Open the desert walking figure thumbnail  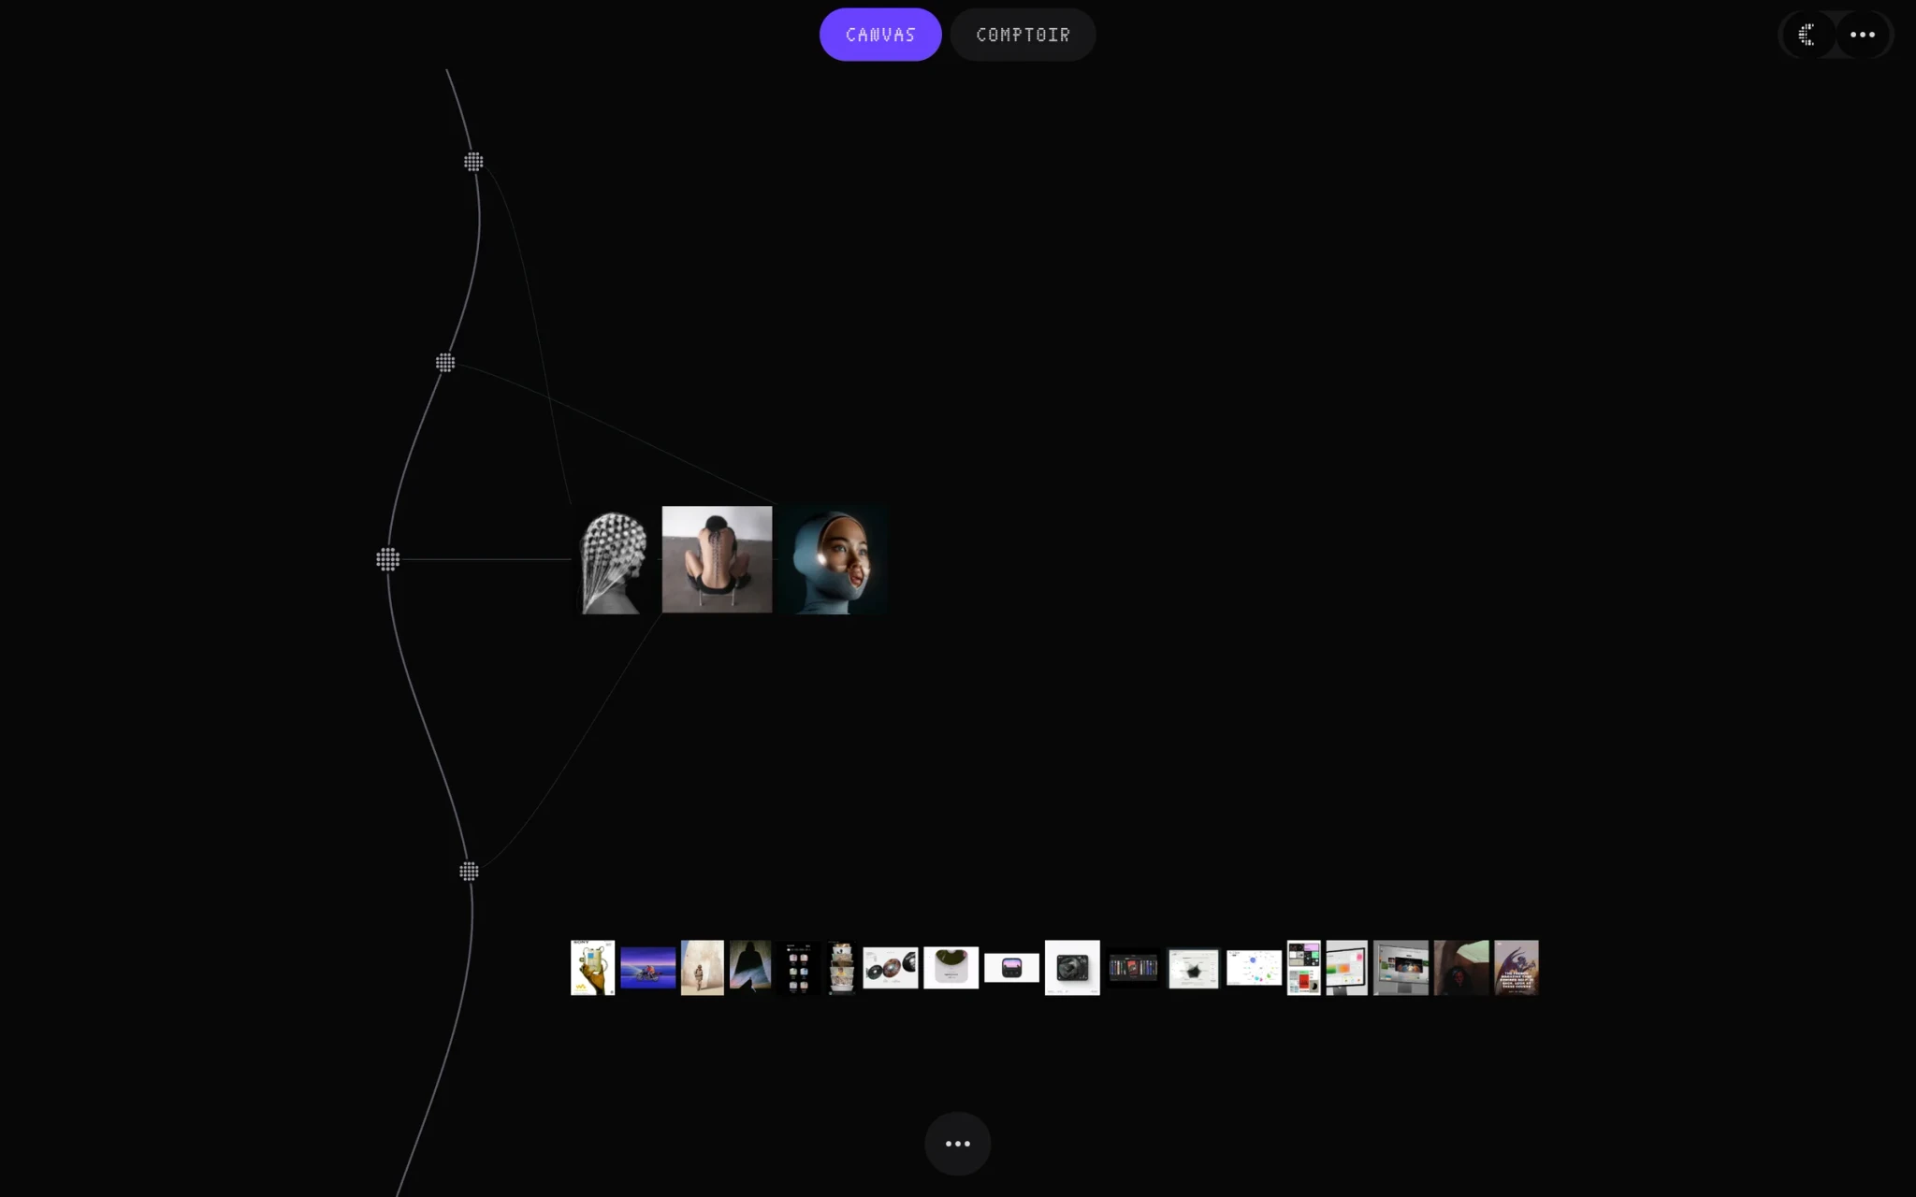(702, 968)
